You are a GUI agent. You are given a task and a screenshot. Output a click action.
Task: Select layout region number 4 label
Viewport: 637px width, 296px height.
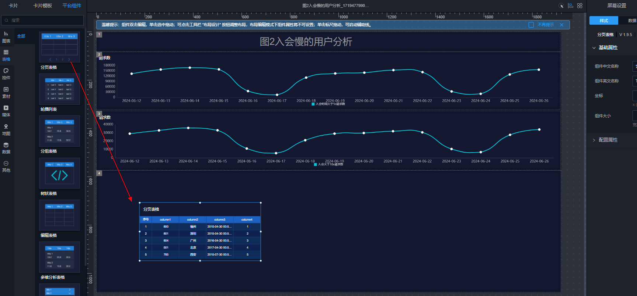[x=99, y=173]
